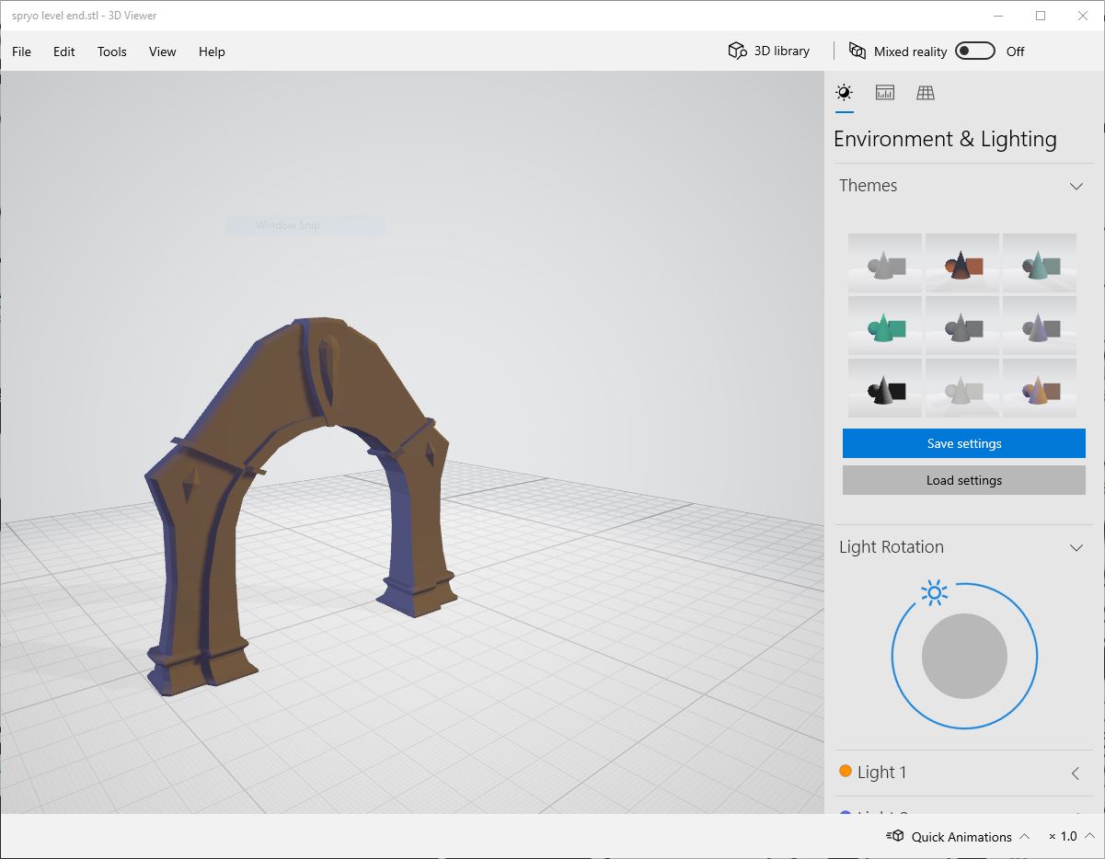Open the Edit menu
The image size is (1105, 859).
point(64,52)
